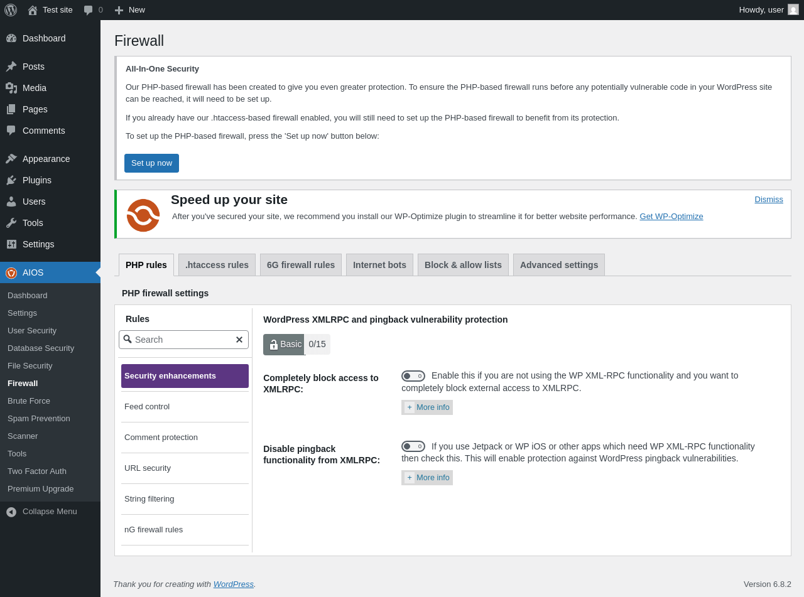Open the New content dropdown in admin bar

tap(129, 10)
